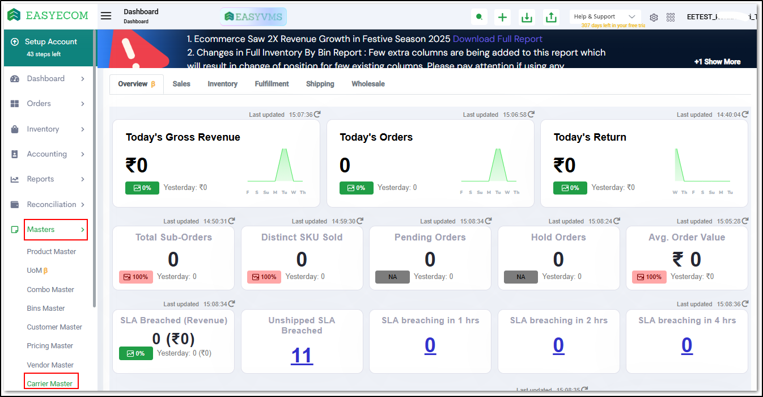Open Carrier Master in sidebar
Screen dimensions: 763x397
click(50, 383)
